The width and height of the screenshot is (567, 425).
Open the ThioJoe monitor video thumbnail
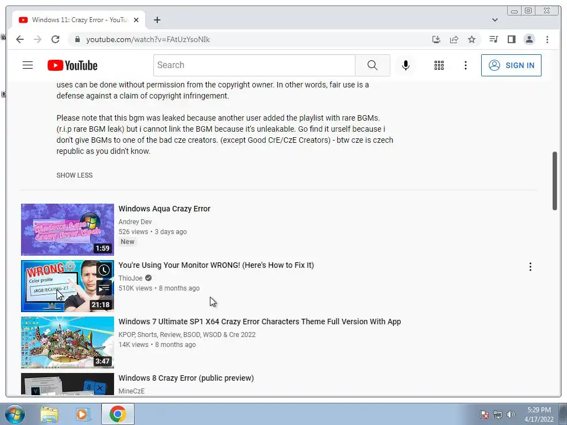click(x=68, y=286)
